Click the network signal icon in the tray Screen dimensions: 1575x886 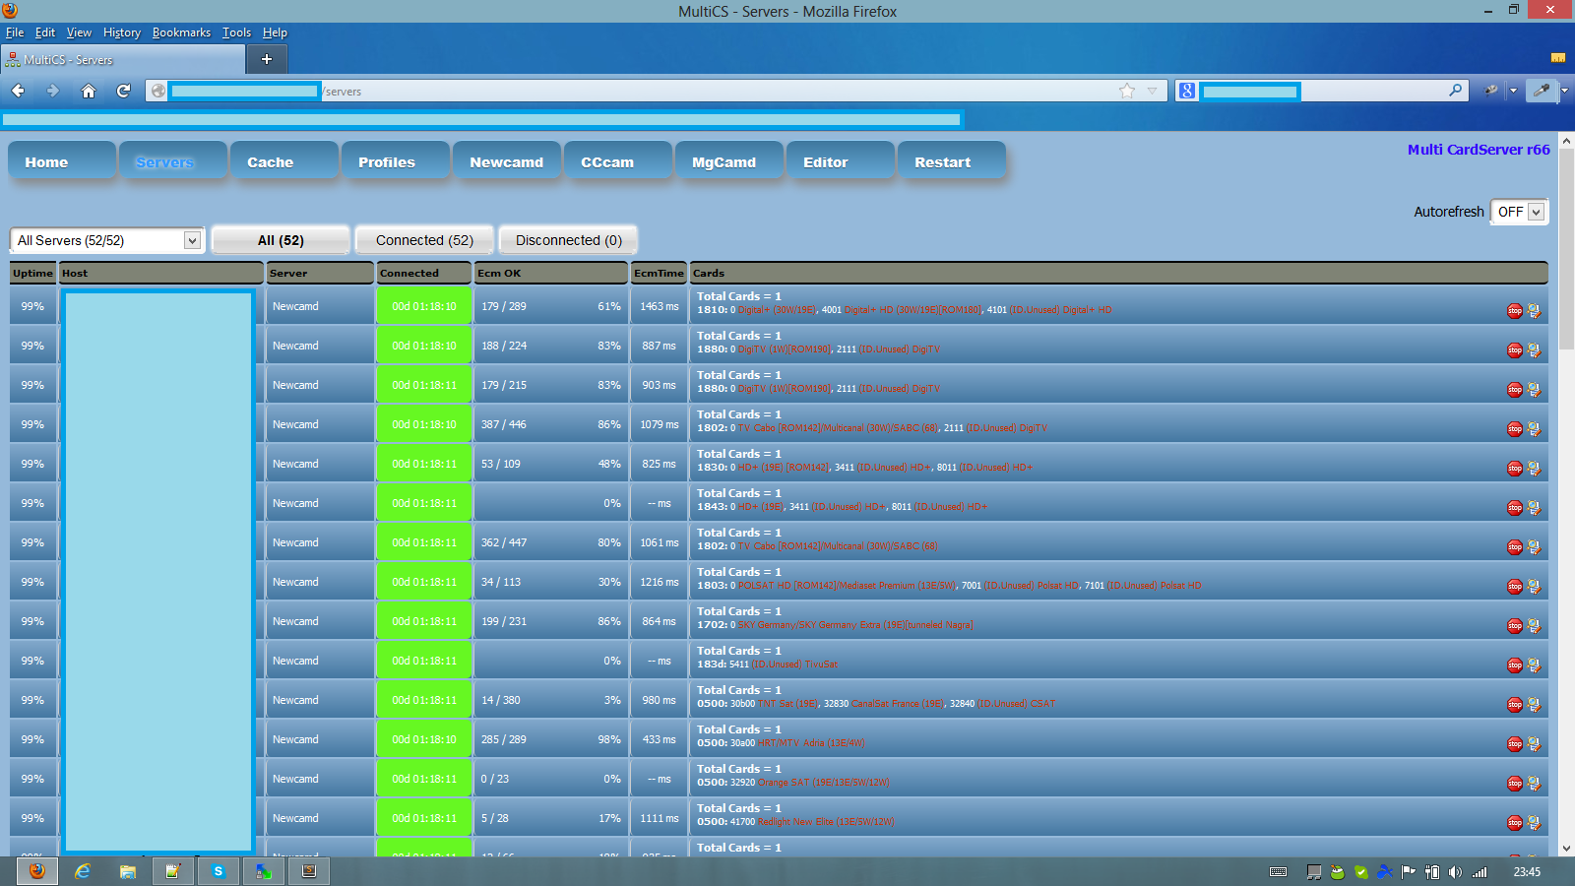coord(1480,871)
